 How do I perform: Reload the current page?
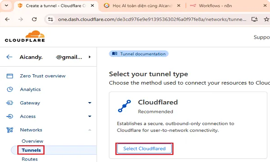pyautogui.click(x=34, y=19)
